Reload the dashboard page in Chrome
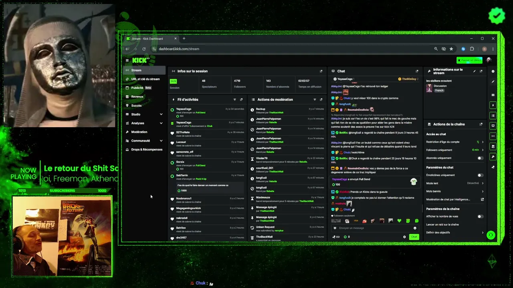Screen dimensions: 513x288 (x=144, y=49)
